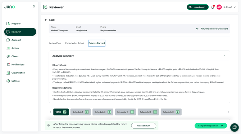
Task: Open the Clients page
Action: click(20, 56)
